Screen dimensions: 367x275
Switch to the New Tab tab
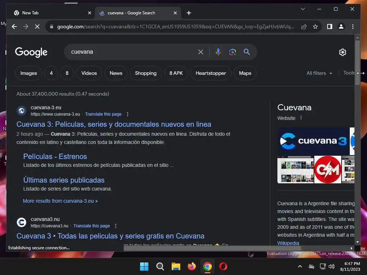51,13
